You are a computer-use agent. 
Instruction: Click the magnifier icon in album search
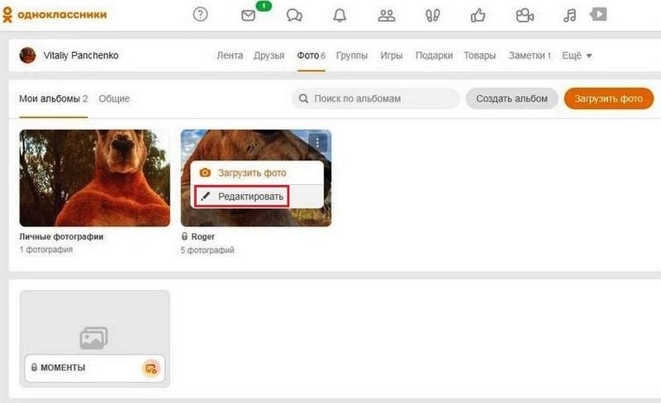[x=303, y=98]
